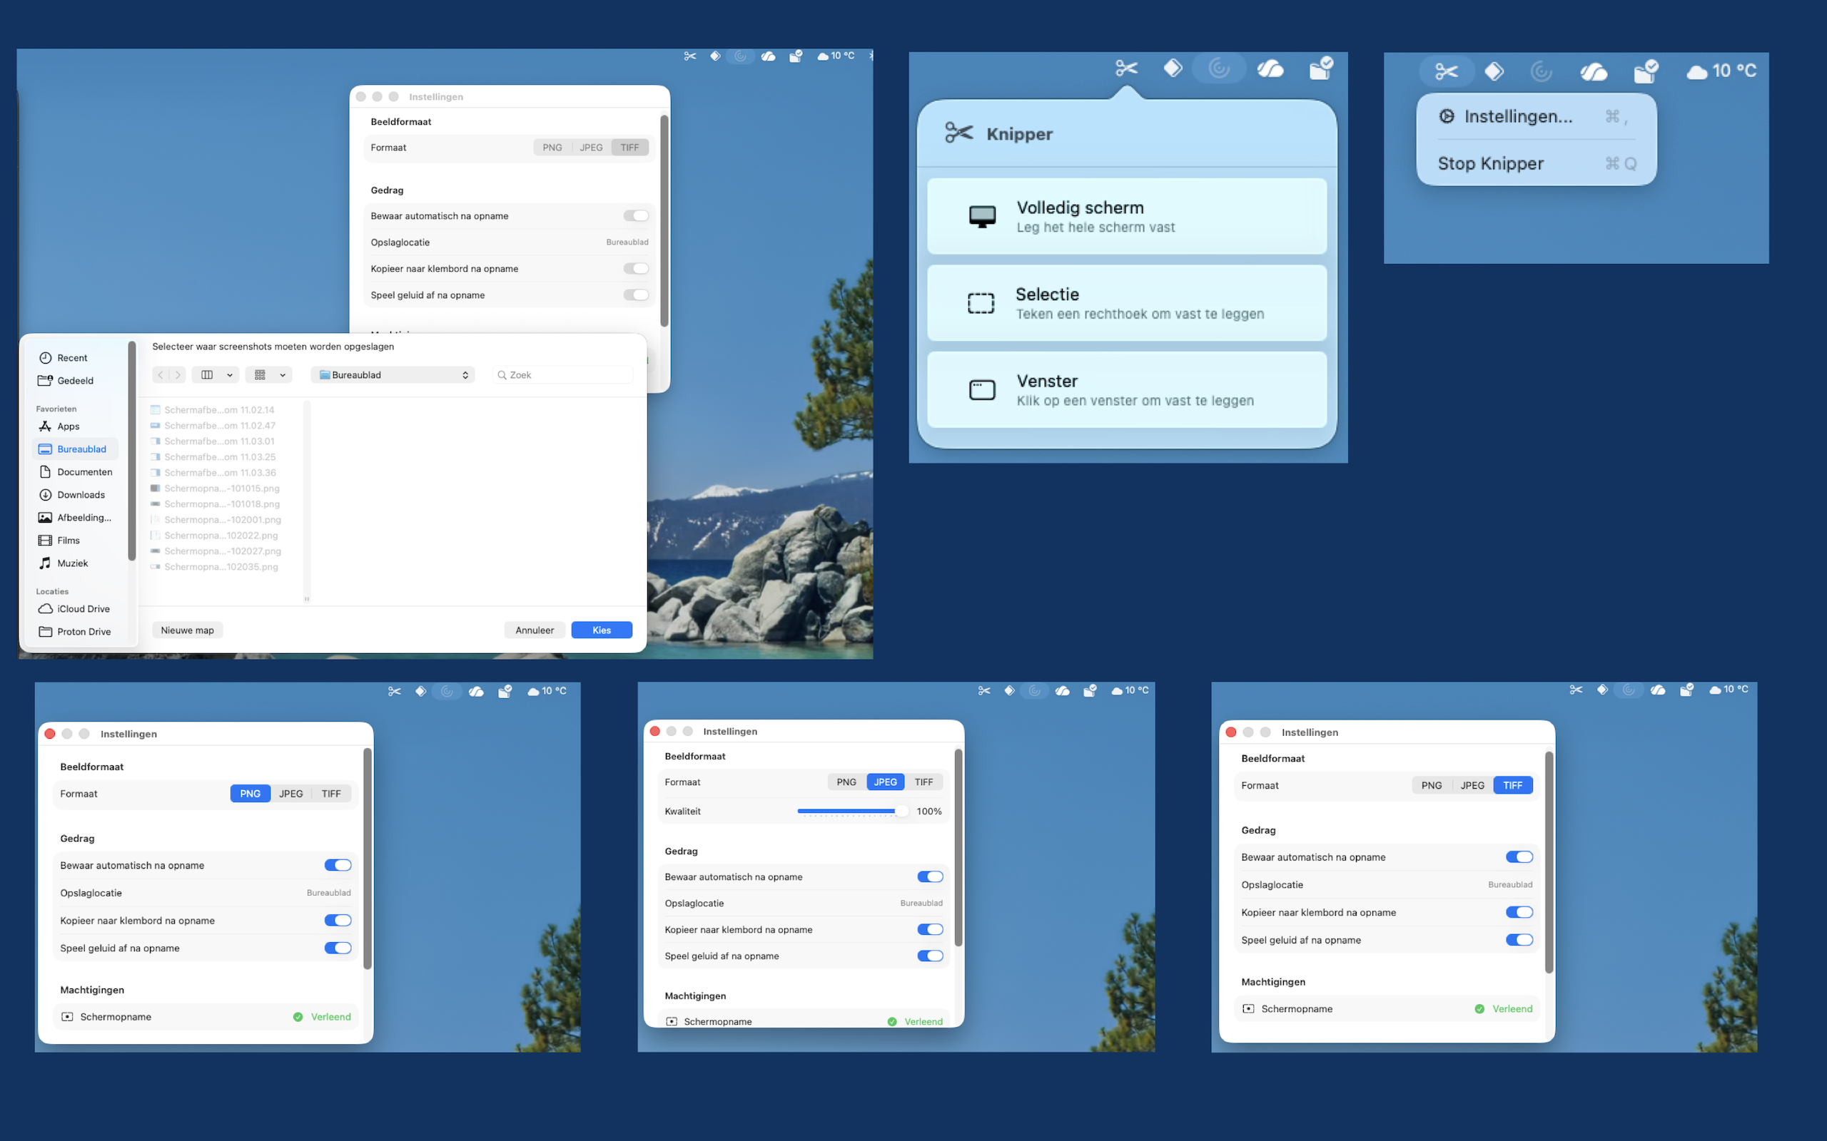The height and width of the screenshot is (1141, 1827).
Task: Open the Bureaublad folder dropdown
Action: coord(393,374)
